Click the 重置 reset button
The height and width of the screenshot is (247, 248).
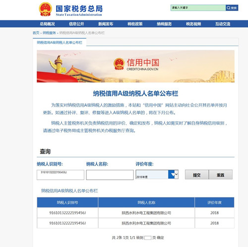(221, 175)
